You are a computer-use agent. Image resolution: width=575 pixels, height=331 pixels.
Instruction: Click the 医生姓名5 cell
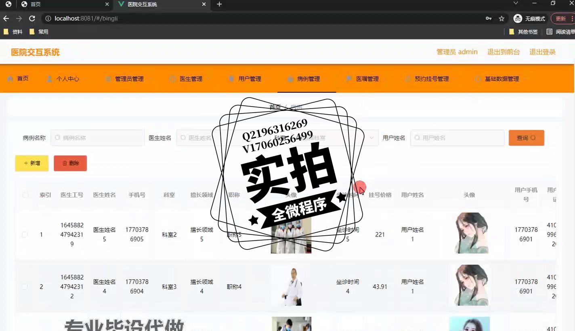104,235
